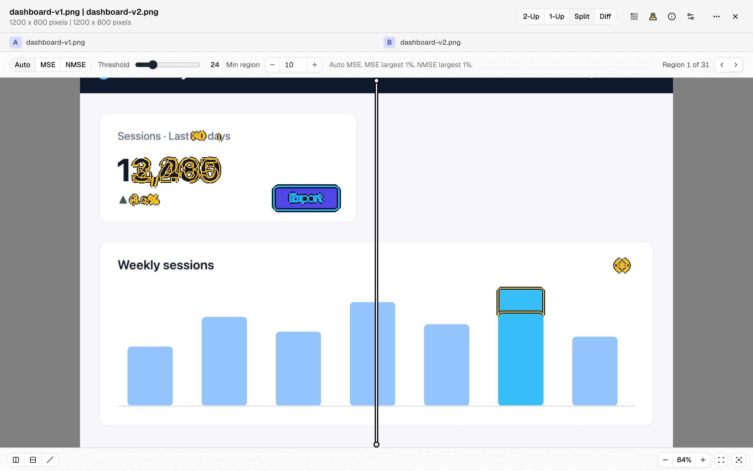Image resolution: width=753 pixels, height=471 pixels.
Task: Click the Export button in dashboard
Action: [x=306, y=198]
